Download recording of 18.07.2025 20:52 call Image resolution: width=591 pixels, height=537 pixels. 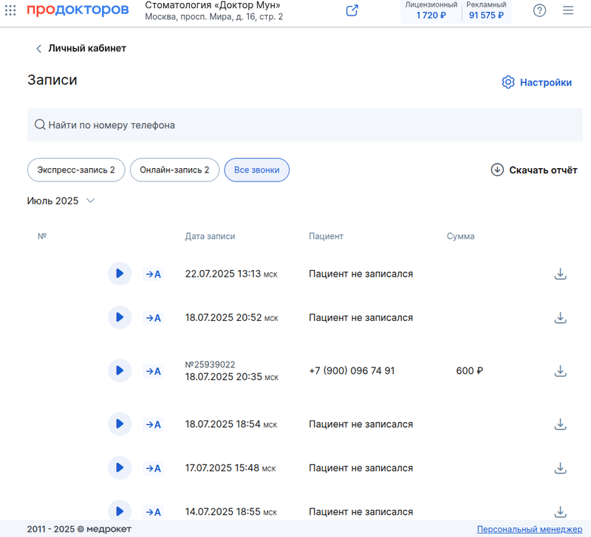[x=561, y=318]
